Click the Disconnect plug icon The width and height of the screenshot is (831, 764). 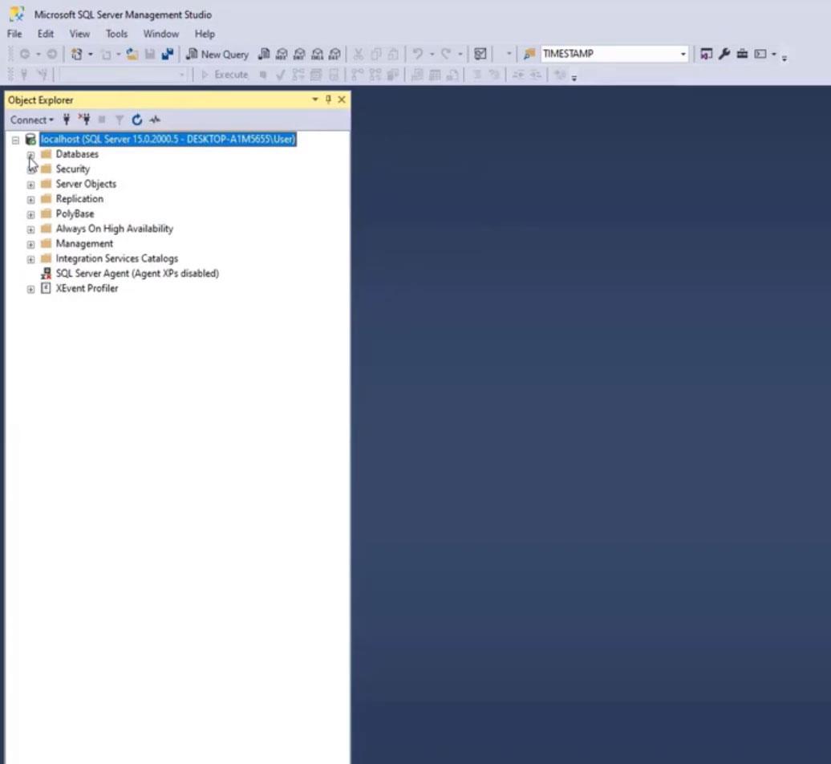pos(84,120)
